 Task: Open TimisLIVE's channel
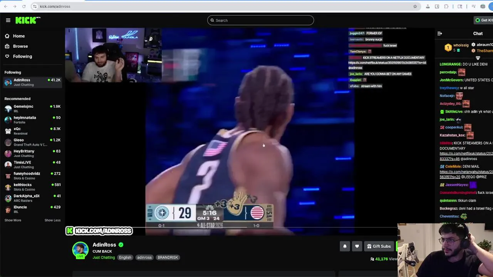click(32, 164)
